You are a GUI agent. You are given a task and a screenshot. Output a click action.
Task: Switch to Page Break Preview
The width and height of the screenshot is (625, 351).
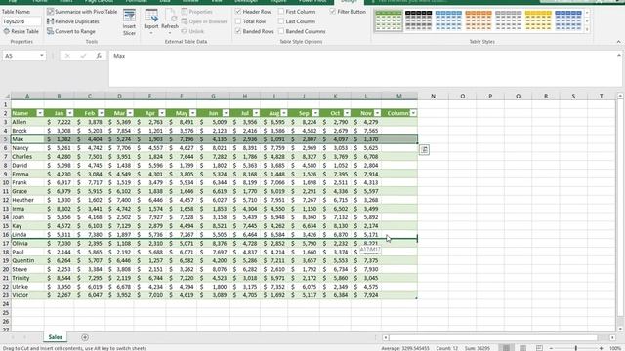point(539,348)
